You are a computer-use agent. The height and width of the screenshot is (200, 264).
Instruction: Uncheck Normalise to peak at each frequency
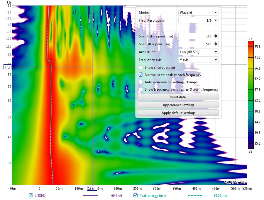(x=141, y=75)
